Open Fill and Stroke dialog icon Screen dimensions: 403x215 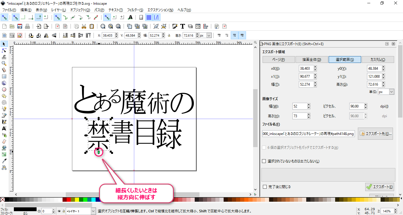(175, 26)
